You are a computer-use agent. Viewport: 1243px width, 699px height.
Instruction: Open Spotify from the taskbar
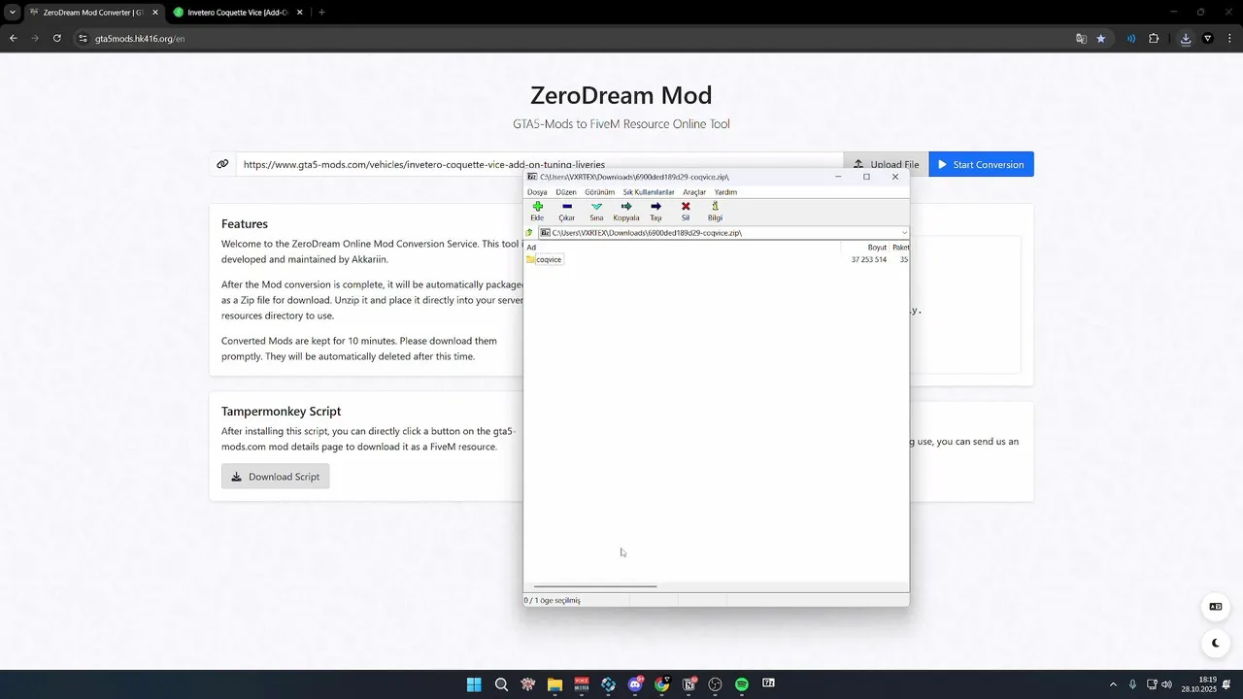click(x=742, y=684)
